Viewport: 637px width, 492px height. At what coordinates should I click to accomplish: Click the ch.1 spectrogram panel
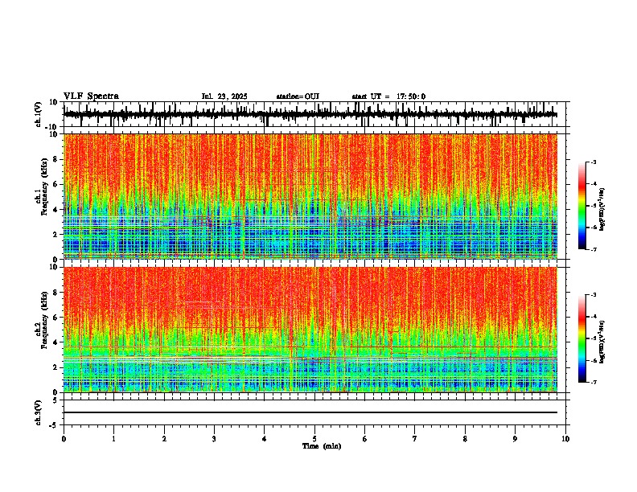tap(310, 196)
